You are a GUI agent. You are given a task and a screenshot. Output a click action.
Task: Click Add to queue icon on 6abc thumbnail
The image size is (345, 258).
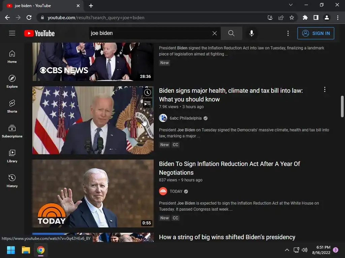148,103
